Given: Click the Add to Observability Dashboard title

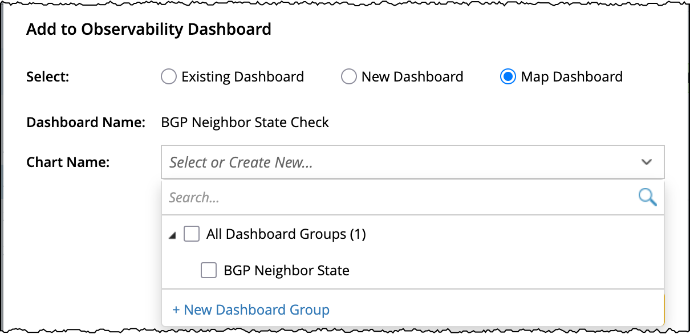Looking at the screenshot, I should (x=149, y=29).
